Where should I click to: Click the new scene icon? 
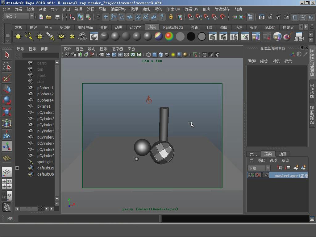click(x=41, y=17)
